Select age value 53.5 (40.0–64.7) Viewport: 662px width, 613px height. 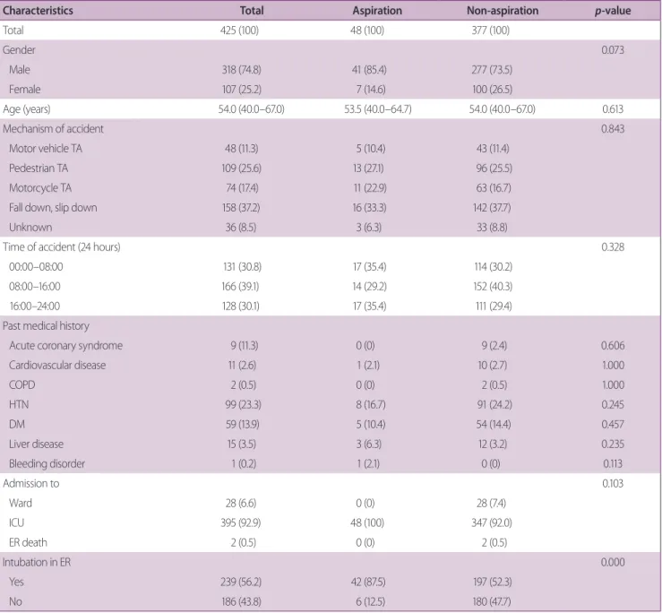click(377, 109)
